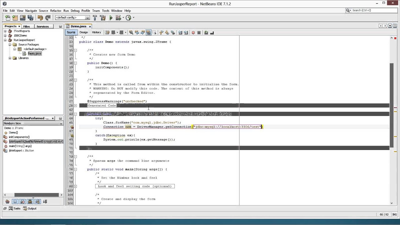
Task: Expand the Libraries node
Action: [x=10, y=58]
